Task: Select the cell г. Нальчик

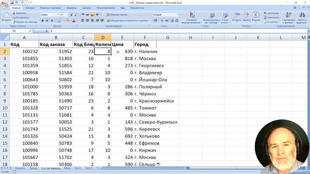Action: point(145,52)
